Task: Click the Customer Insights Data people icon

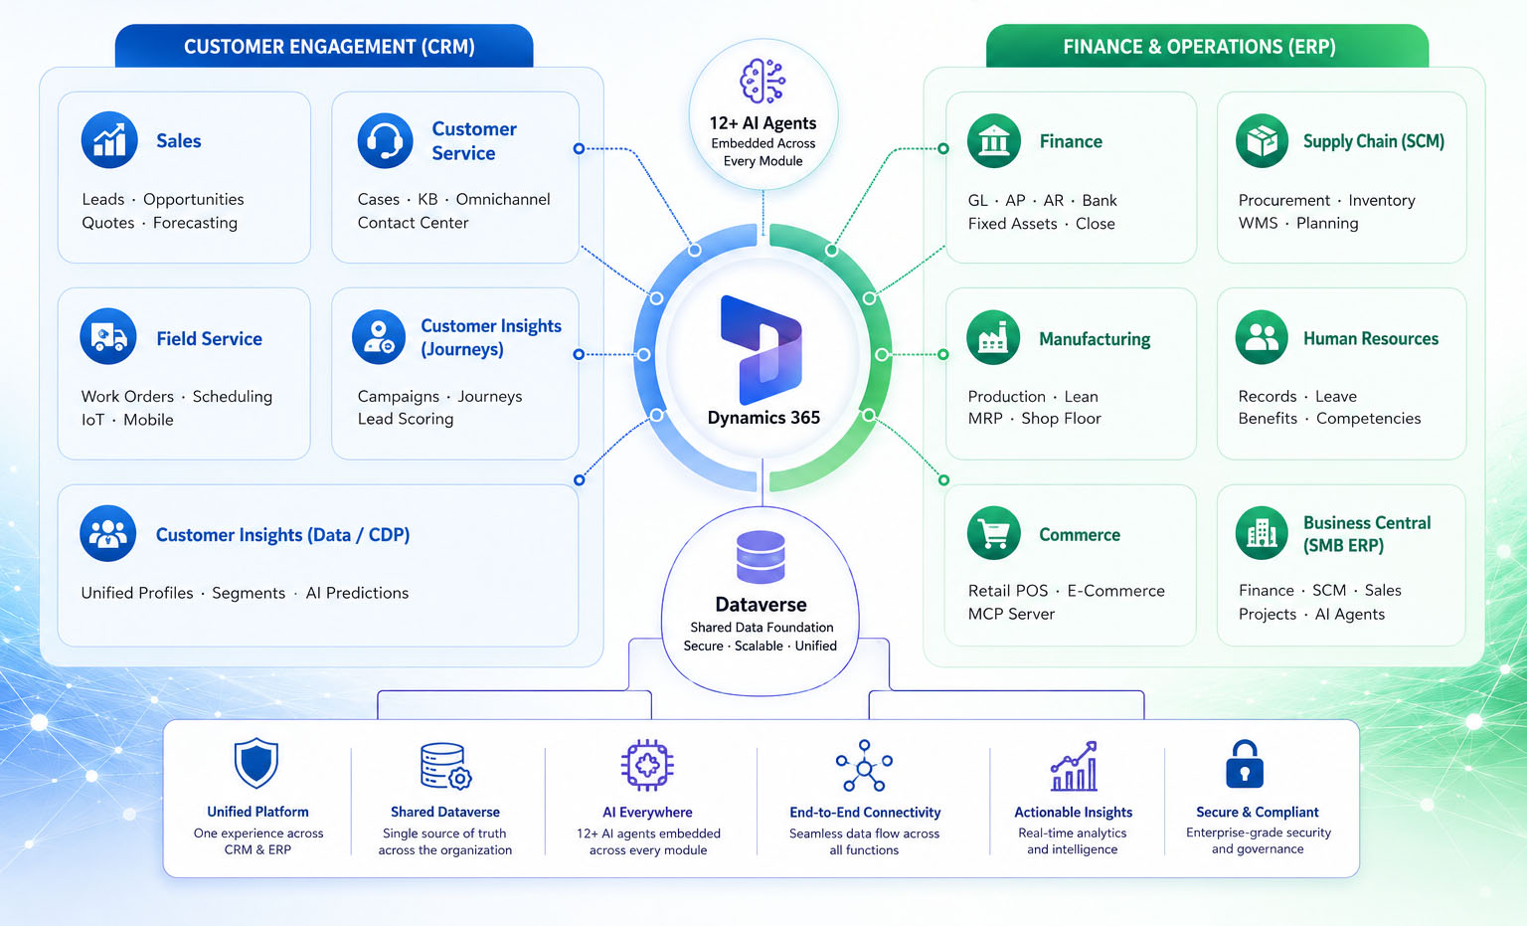Action: pyautogui.click(x=108, y=534)
